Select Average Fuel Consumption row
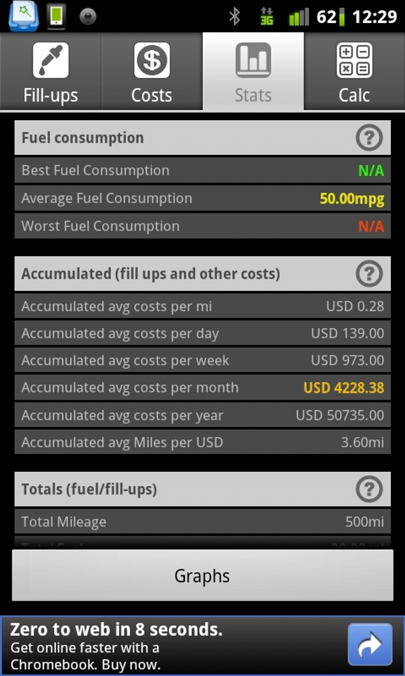The height and width of the screenshot is (676, 405). coord(202,198)
